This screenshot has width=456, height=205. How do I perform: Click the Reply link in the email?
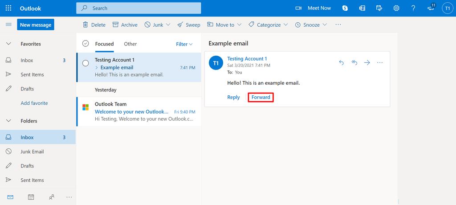[233, 97]
